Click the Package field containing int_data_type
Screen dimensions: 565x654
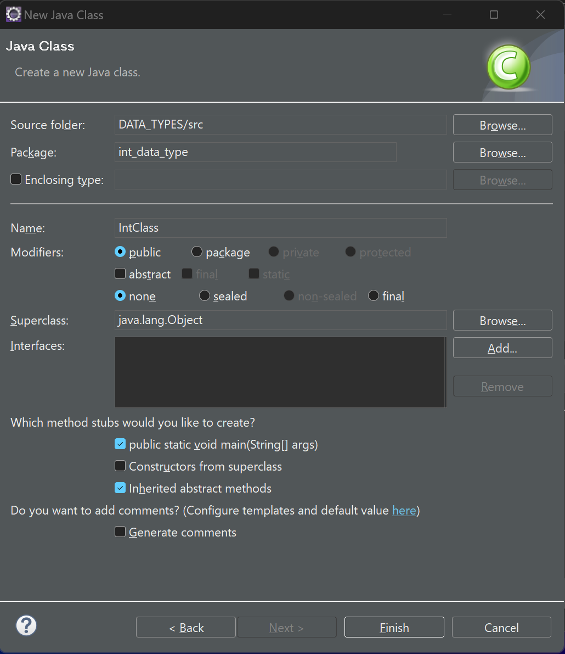(256, 152)
